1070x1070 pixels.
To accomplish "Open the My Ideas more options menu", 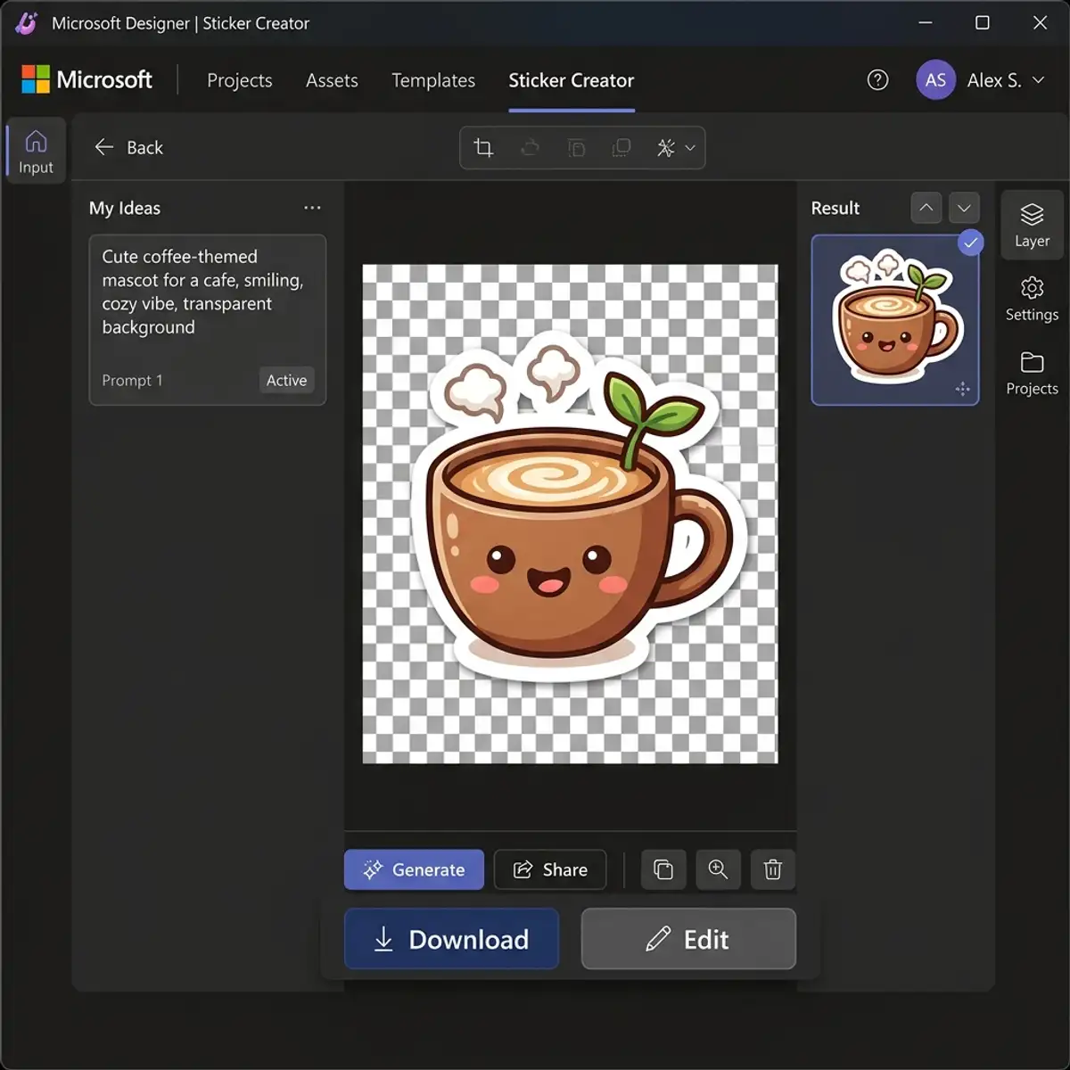I will [312, 208].
